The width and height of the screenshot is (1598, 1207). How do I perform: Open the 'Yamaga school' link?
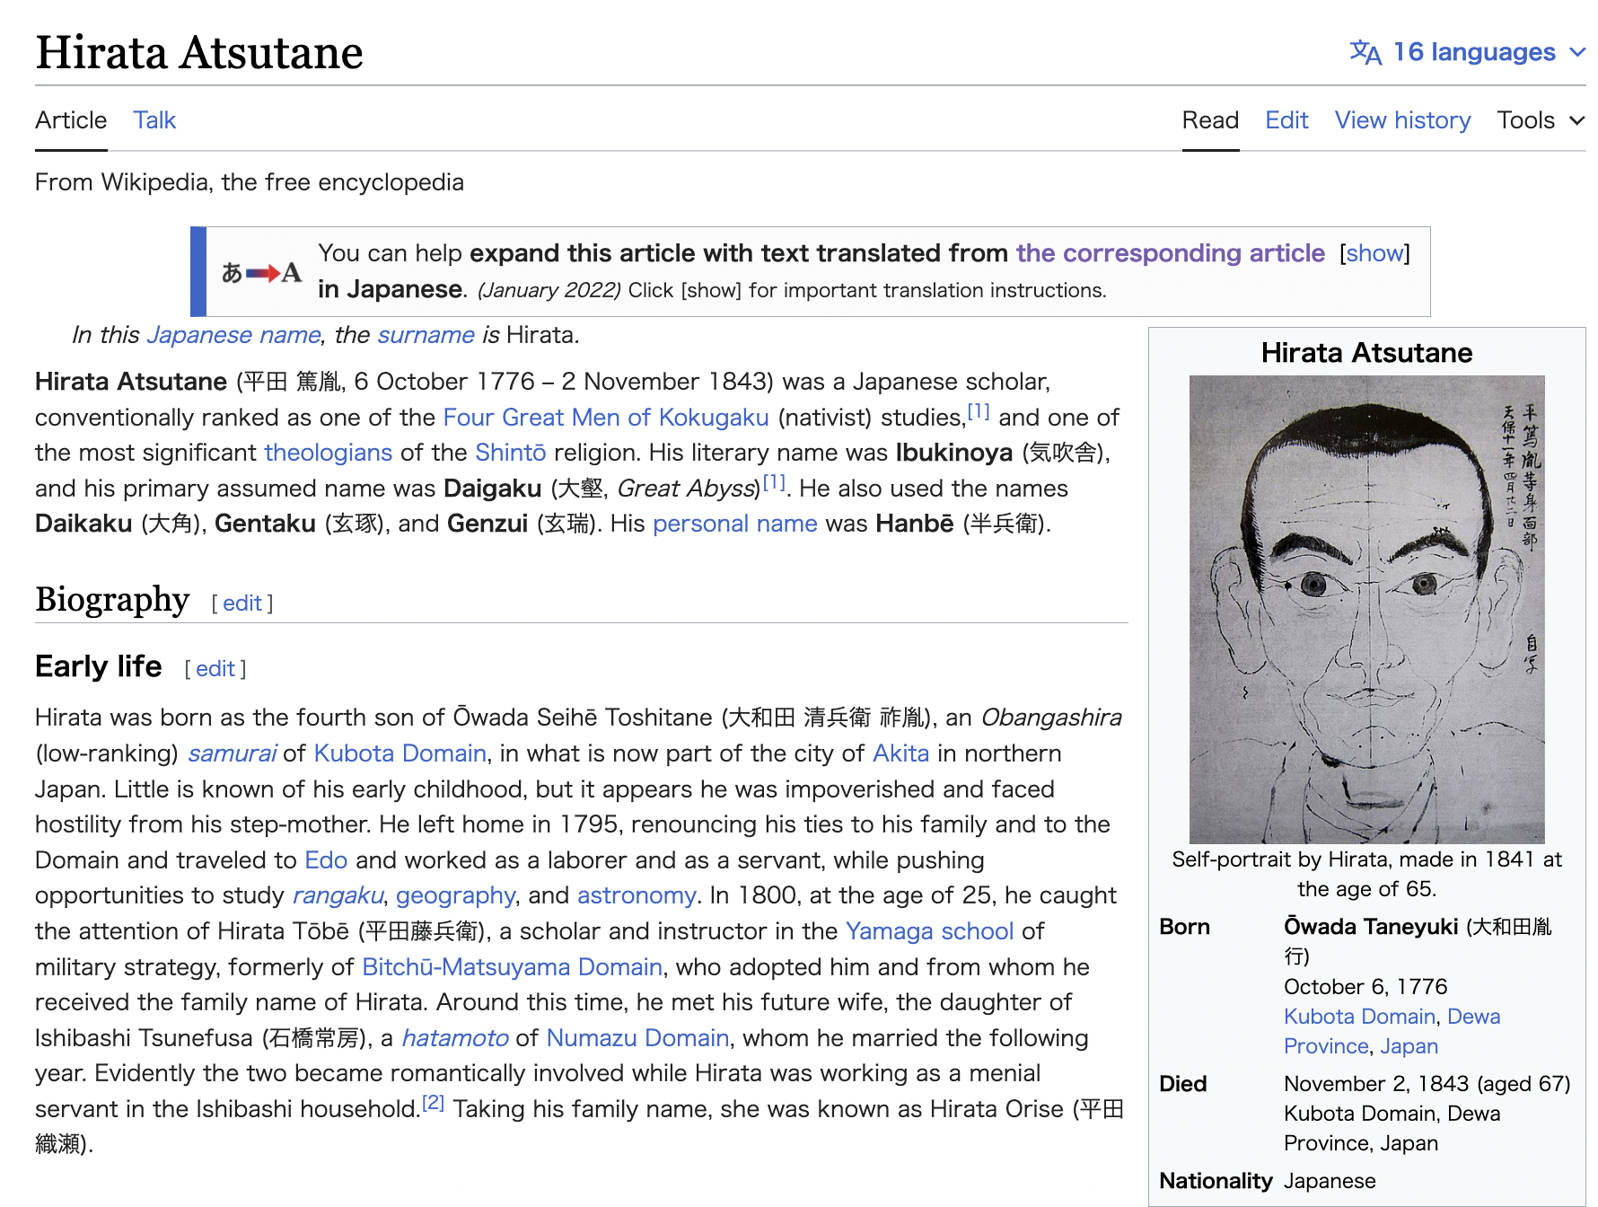tap(929, 931)
